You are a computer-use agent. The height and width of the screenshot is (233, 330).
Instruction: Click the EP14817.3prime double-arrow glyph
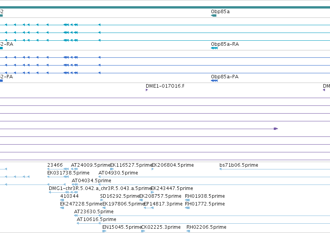(149, 208)
